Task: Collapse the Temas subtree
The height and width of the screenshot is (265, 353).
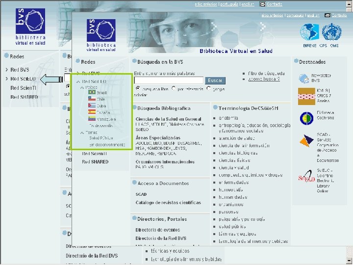Action: (82, 132)
